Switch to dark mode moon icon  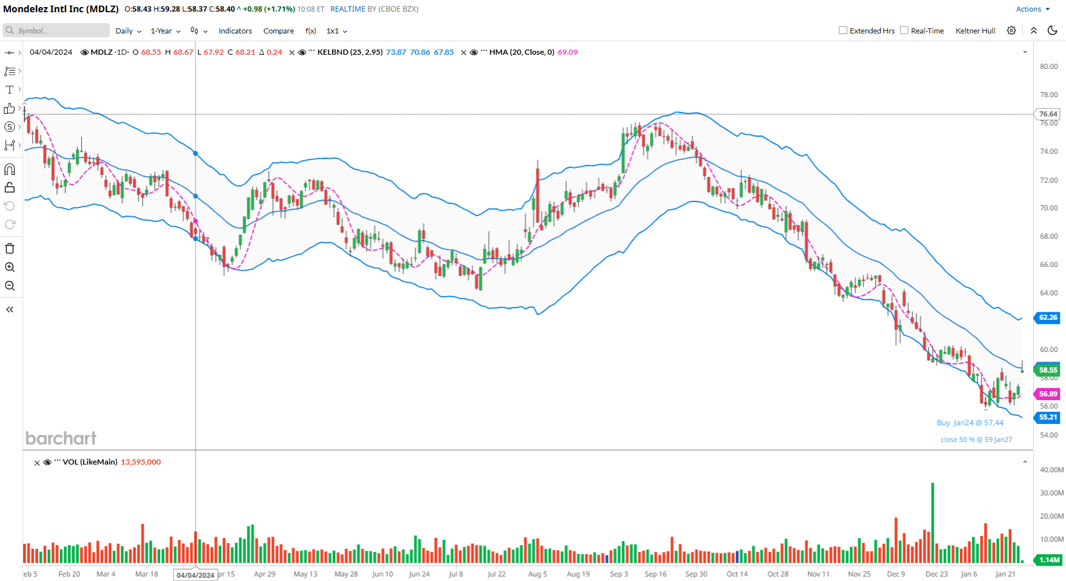click(1052, 31)
